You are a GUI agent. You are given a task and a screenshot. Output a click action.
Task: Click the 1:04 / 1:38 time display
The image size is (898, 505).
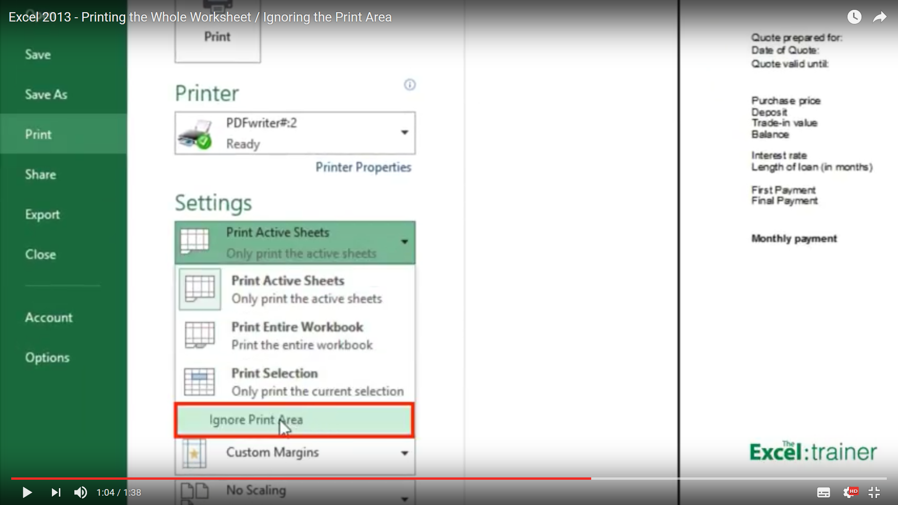[119, 492]
